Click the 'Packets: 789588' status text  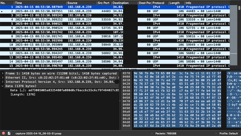[x=166, y=133]
